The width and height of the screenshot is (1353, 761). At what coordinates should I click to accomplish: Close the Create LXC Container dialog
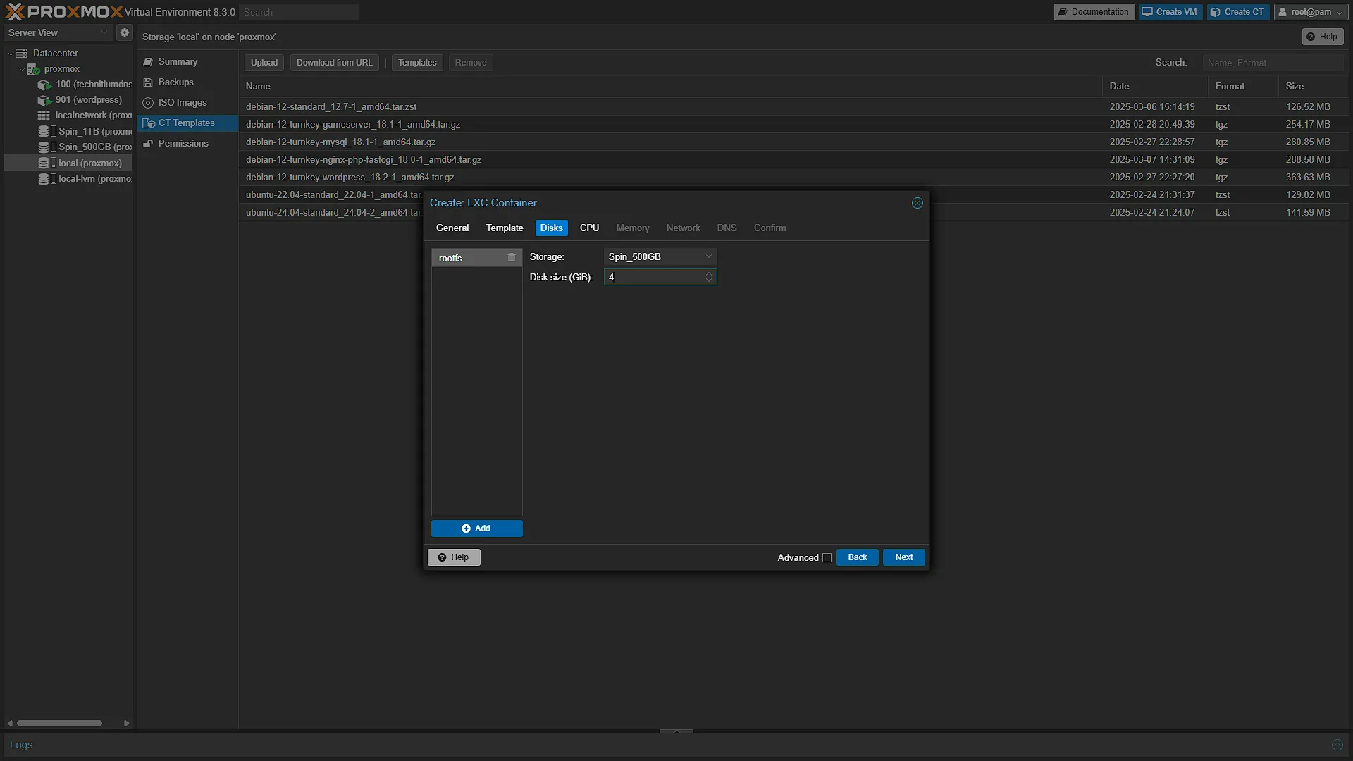(917, 203)
